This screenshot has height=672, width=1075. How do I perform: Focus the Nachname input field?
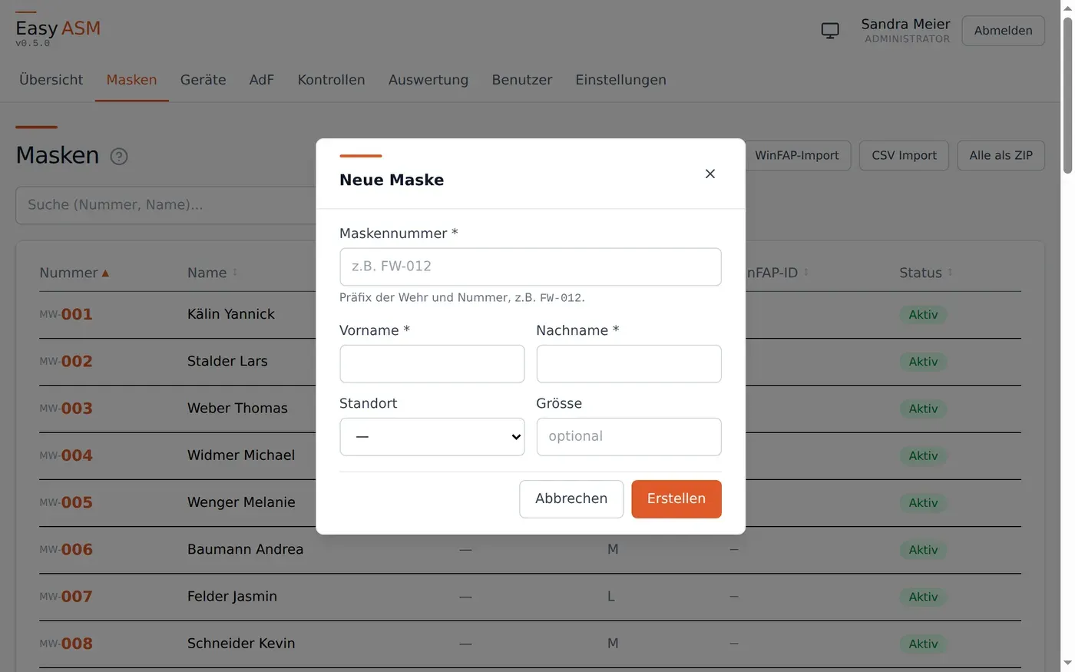tap(629, 364)
